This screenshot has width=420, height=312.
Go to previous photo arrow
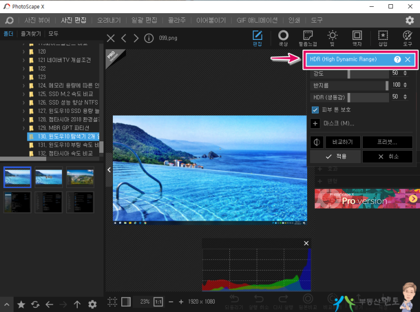[x=123, y=38]
